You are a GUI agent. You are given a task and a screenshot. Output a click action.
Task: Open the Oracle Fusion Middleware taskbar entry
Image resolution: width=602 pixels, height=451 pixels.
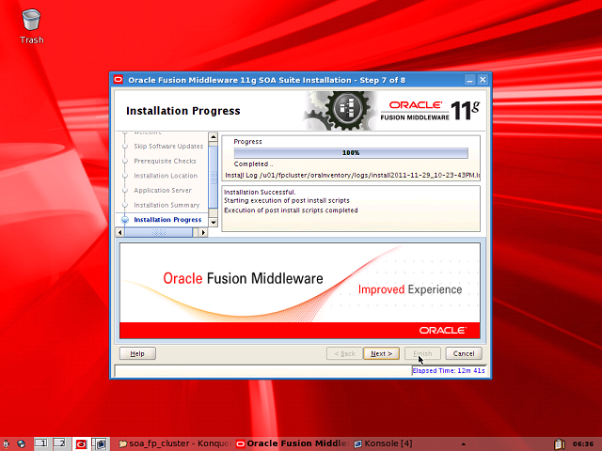click(293, 443)
